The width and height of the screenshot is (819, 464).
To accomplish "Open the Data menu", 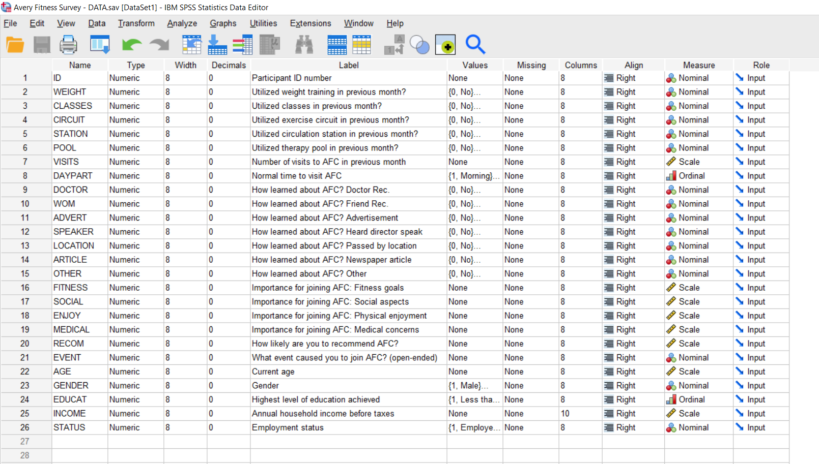I will [x=97, y=23].
